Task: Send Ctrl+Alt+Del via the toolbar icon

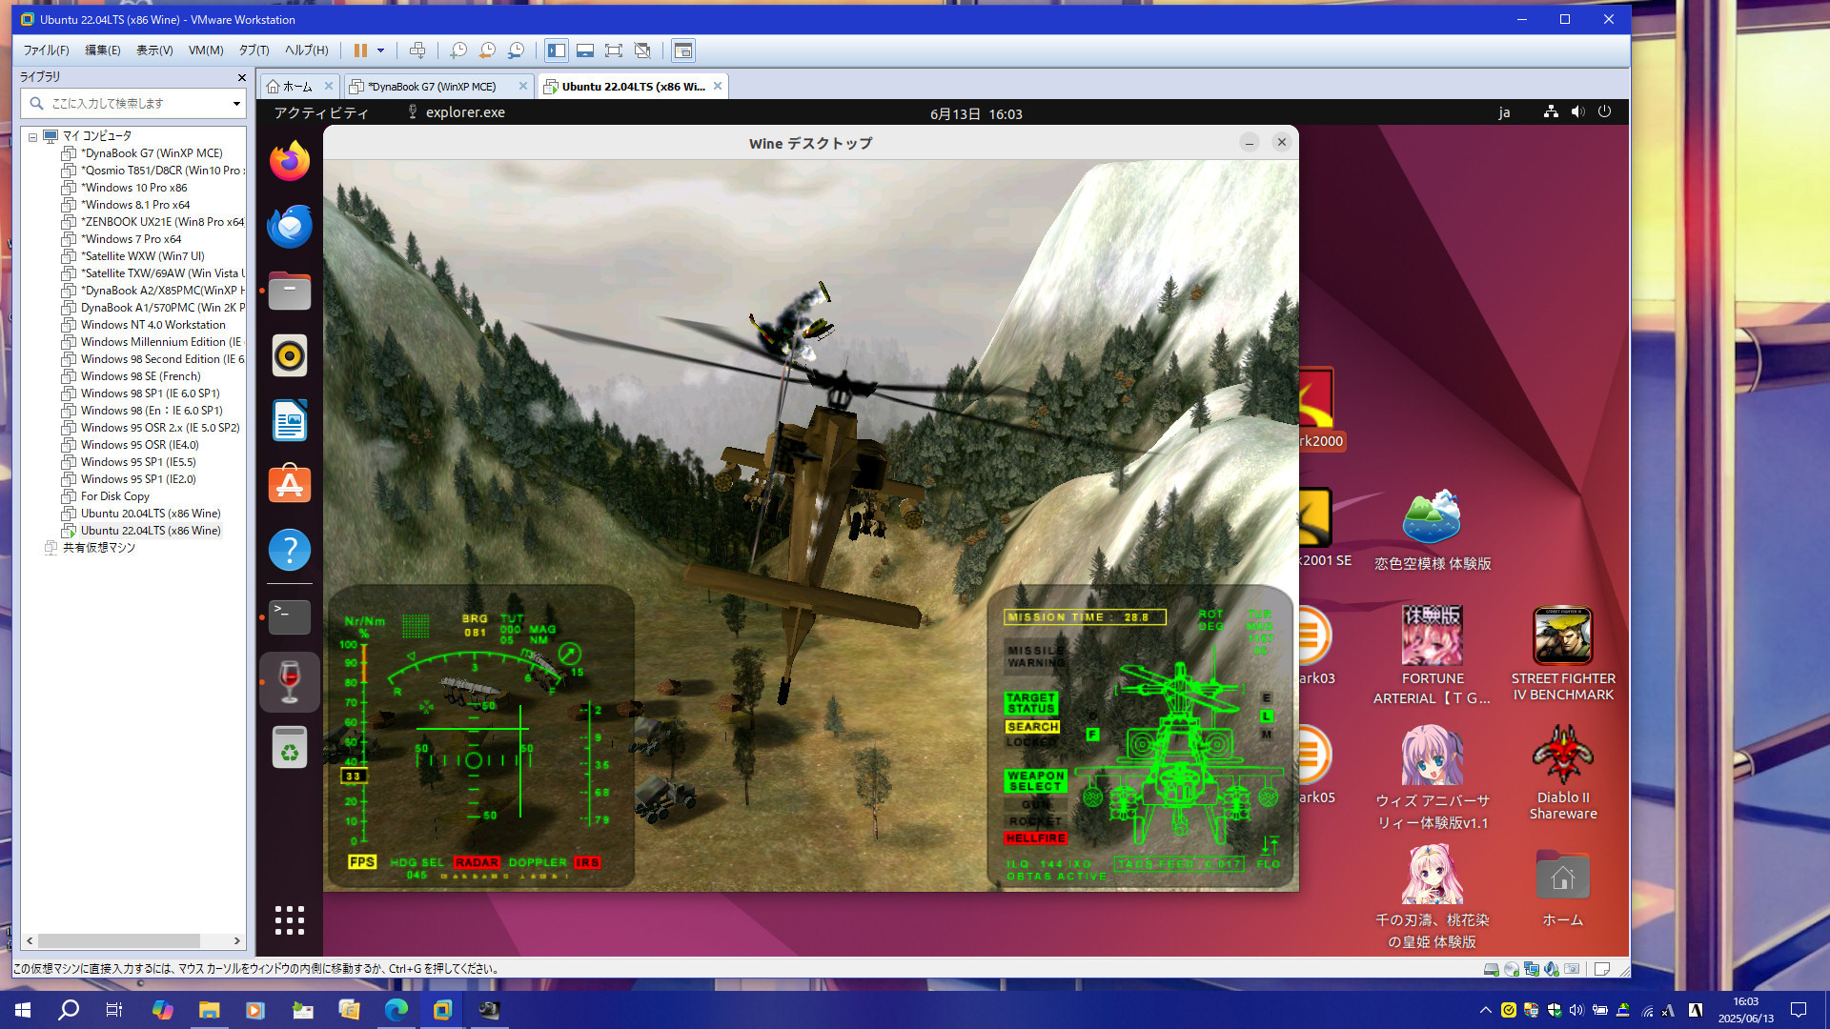Action: click(417, 50)
